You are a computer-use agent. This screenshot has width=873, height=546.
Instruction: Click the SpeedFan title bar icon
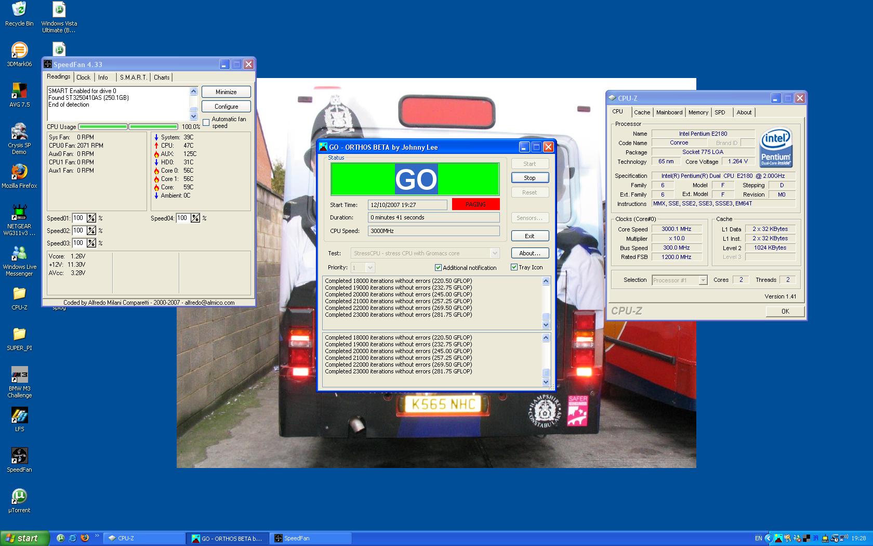pos(48,64)
